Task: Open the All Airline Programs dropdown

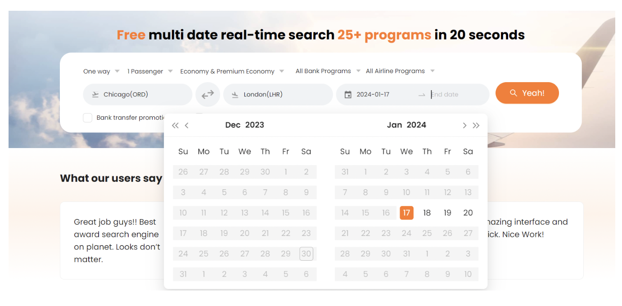Action: (x=400, y=71)
